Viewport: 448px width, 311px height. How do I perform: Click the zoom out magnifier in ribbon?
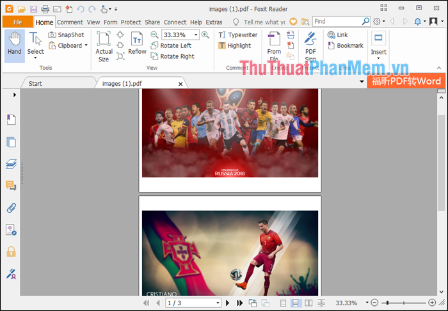tap(154, 35)
